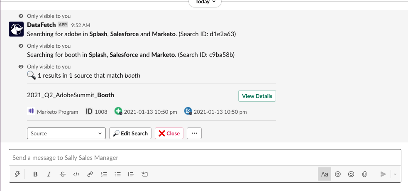Open the shortcuts lightning bolt menu

[17, 174]
